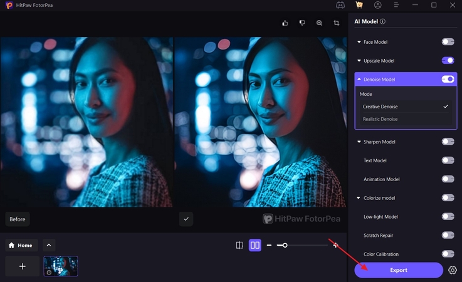Disable the Upscale Model switch

click(x=448, y=60)
